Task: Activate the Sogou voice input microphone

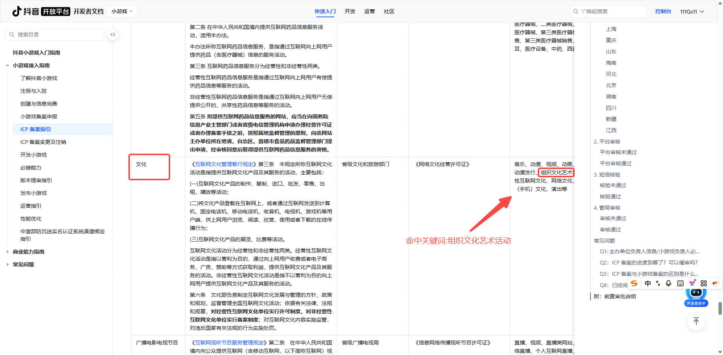Action: (668, 283)
